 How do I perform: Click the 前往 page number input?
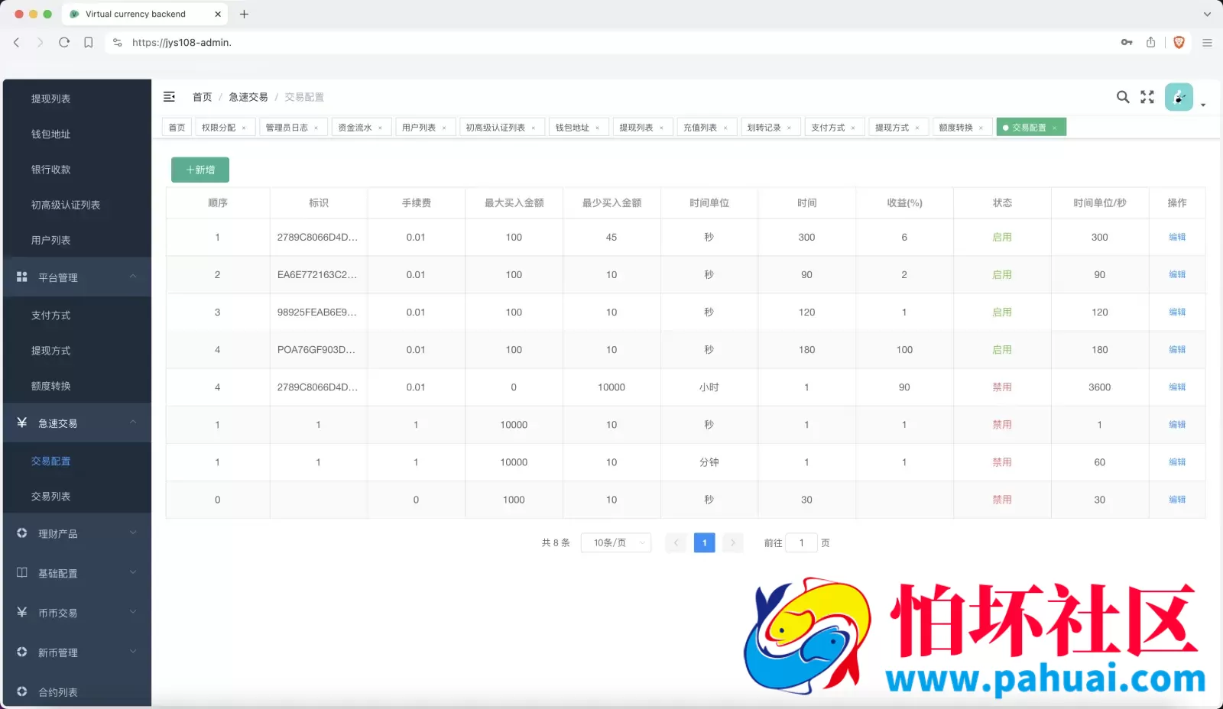pos(801,542)
